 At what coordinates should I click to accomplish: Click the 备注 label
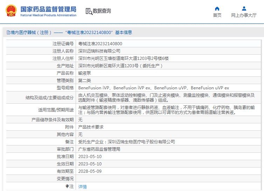click(x=69, y=142)
